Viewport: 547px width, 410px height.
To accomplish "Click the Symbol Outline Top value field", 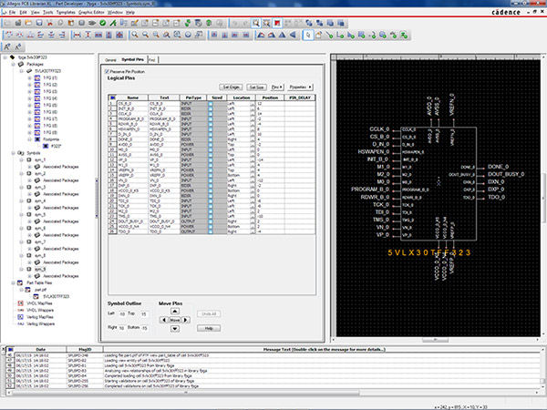I will point(144,314).
